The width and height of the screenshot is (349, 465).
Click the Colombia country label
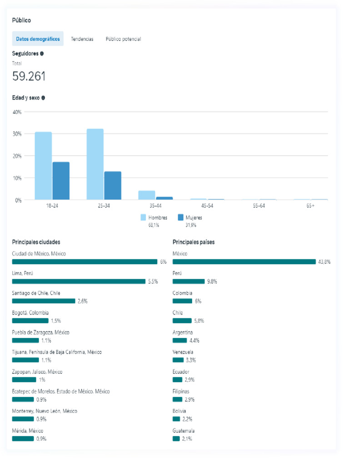(183, 293)
